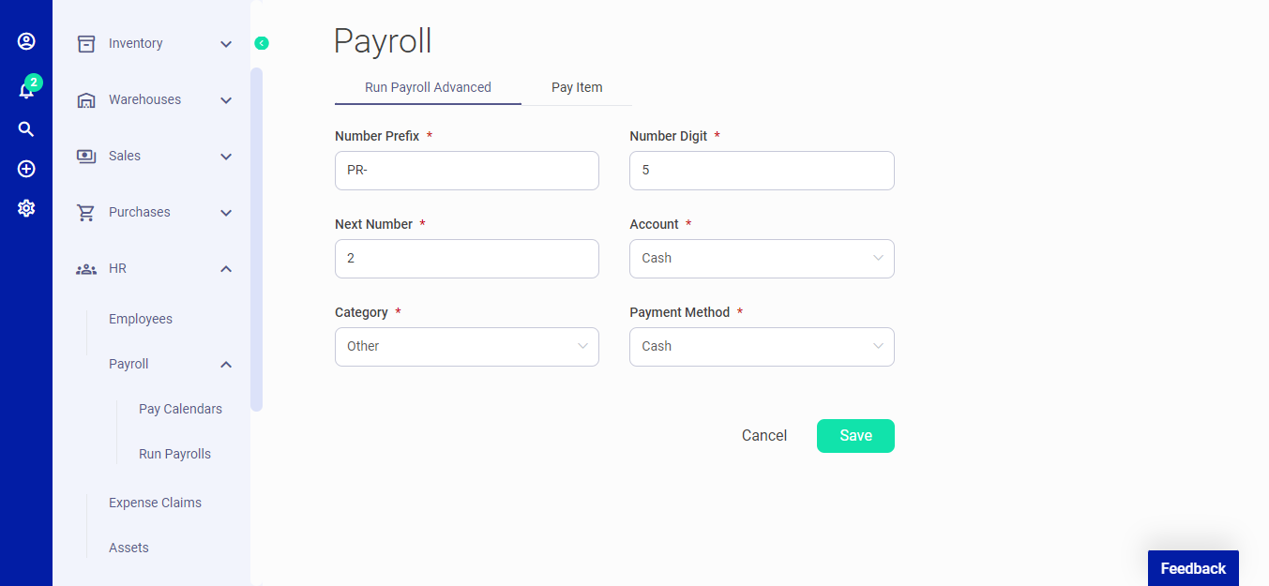
Task: Click the user profile icon
Action: 25,41
